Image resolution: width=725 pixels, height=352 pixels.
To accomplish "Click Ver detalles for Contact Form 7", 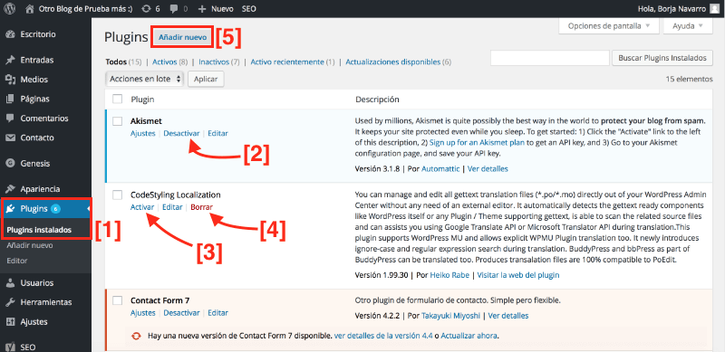I will tap(508, 316).
